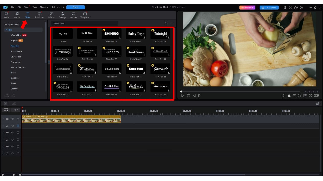This screenshot has width=323, height=181.
Task: Select the Default title template
Action: pyautogui.click(x=63, y=34)
